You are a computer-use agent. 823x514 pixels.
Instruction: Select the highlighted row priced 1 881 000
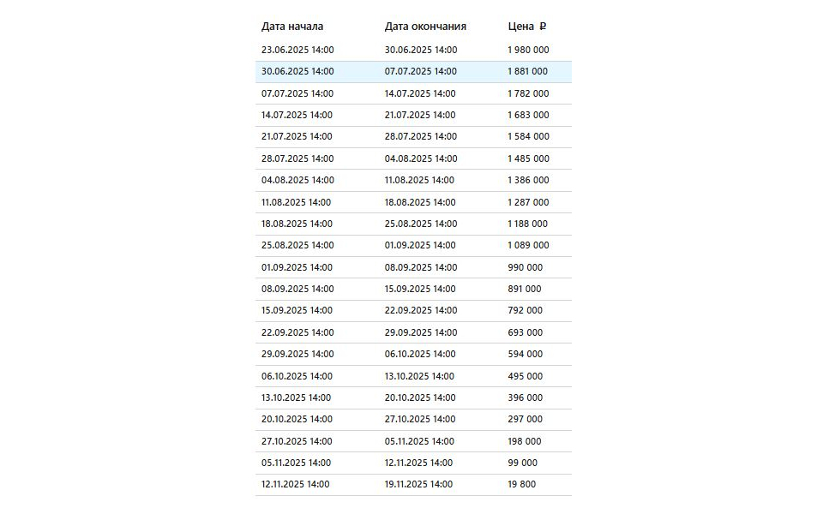coord(413,72)
